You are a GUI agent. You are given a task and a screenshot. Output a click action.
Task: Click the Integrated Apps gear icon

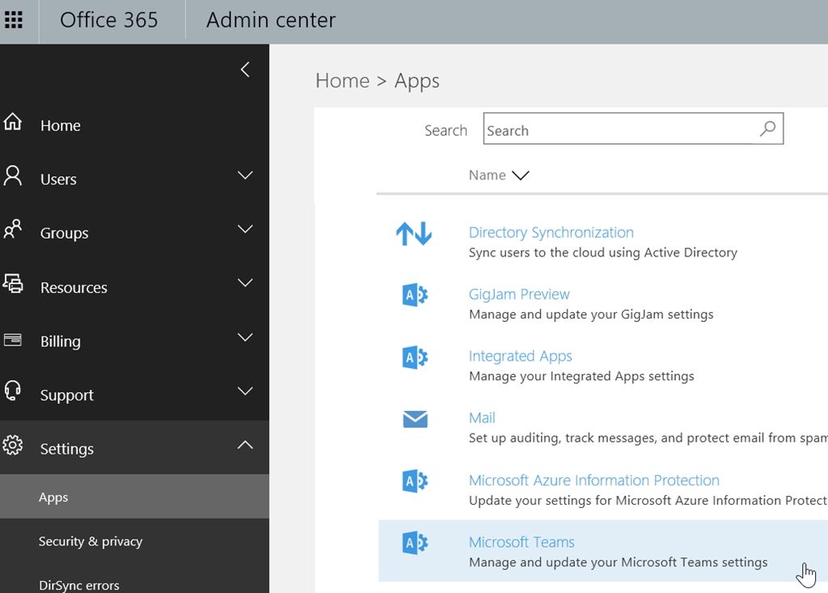[x=415, y=357]
